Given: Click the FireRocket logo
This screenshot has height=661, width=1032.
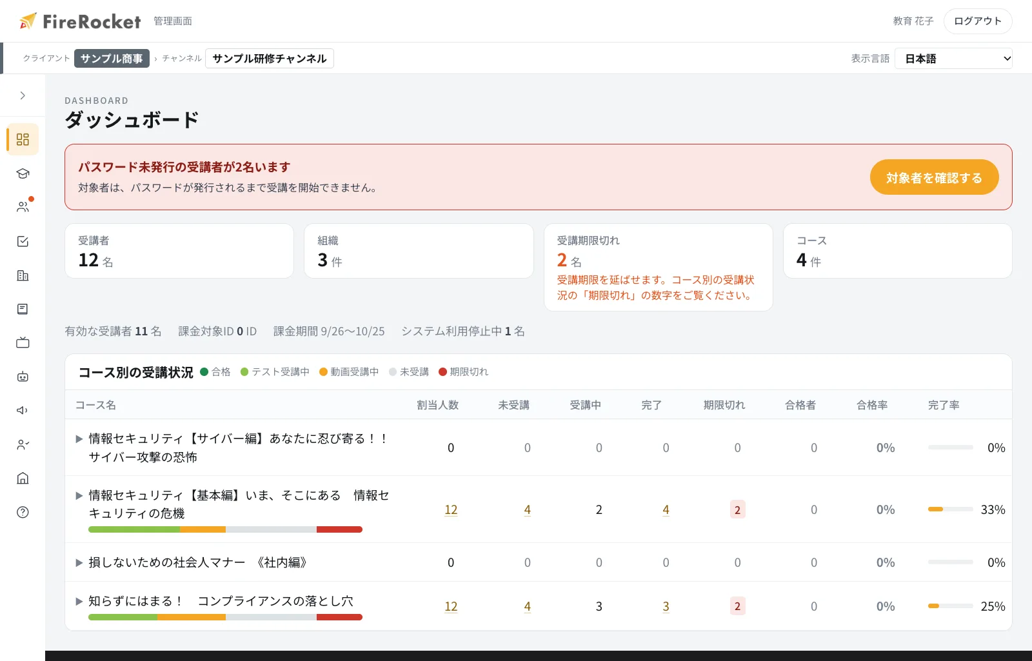Looking at the screenshot, I should [80, 21].
